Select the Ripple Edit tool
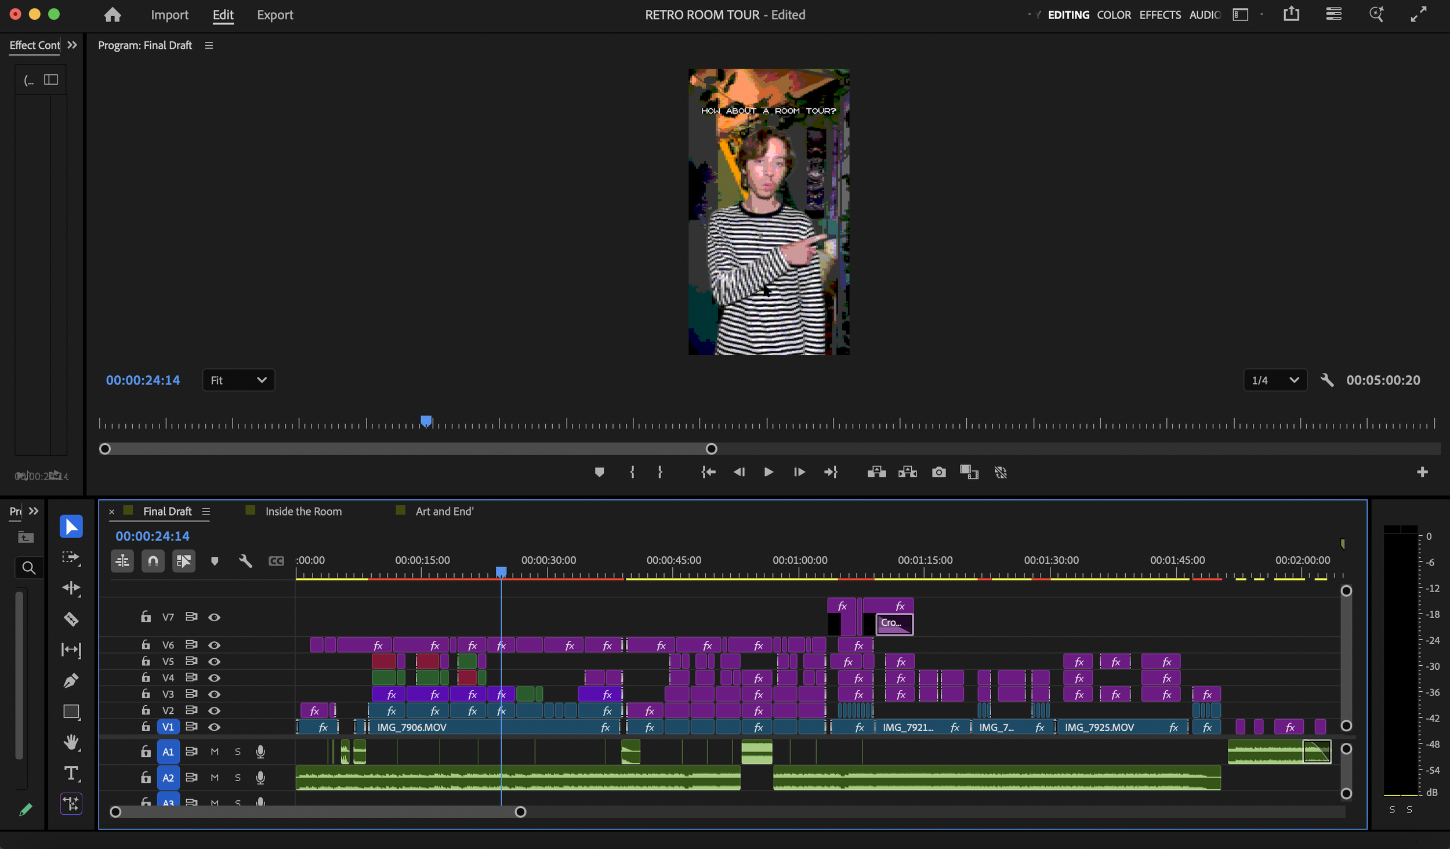Image resolution: width=1450 pixels, height=849 pixels. pyautogui.click(x=71, y=588)
